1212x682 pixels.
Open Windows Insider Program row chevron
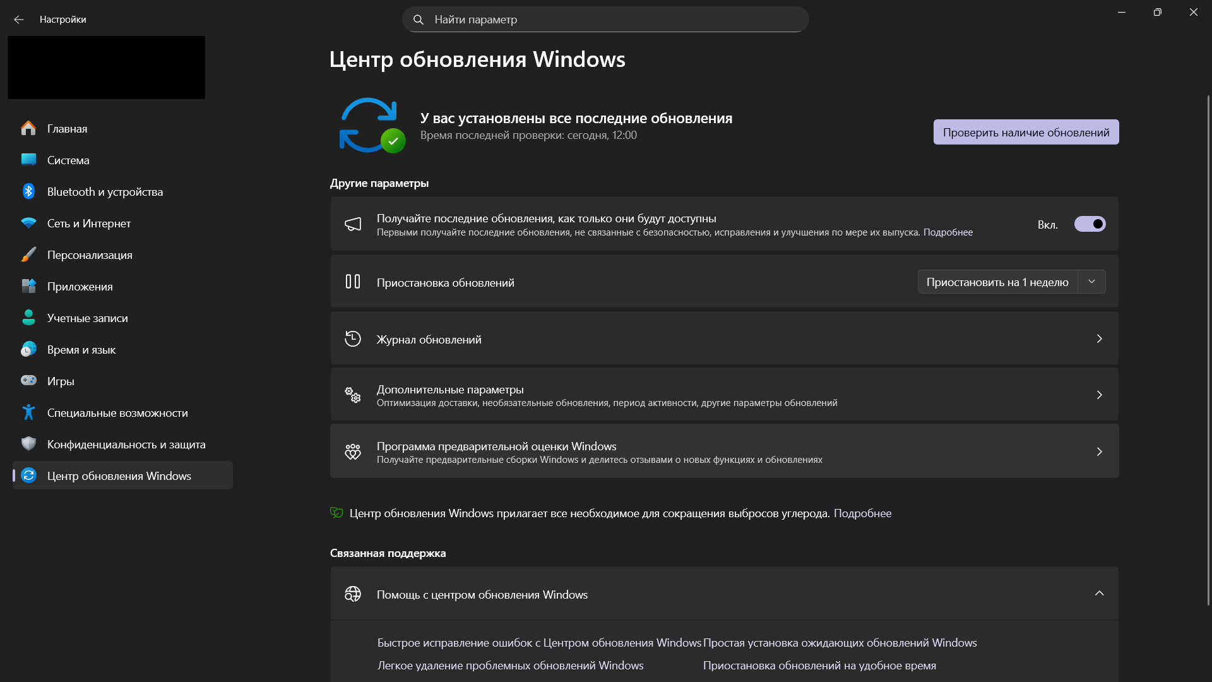click(1099, 452)
